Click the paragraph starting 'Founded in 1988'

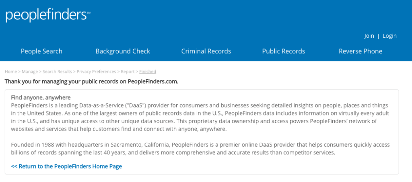[201, 149]
